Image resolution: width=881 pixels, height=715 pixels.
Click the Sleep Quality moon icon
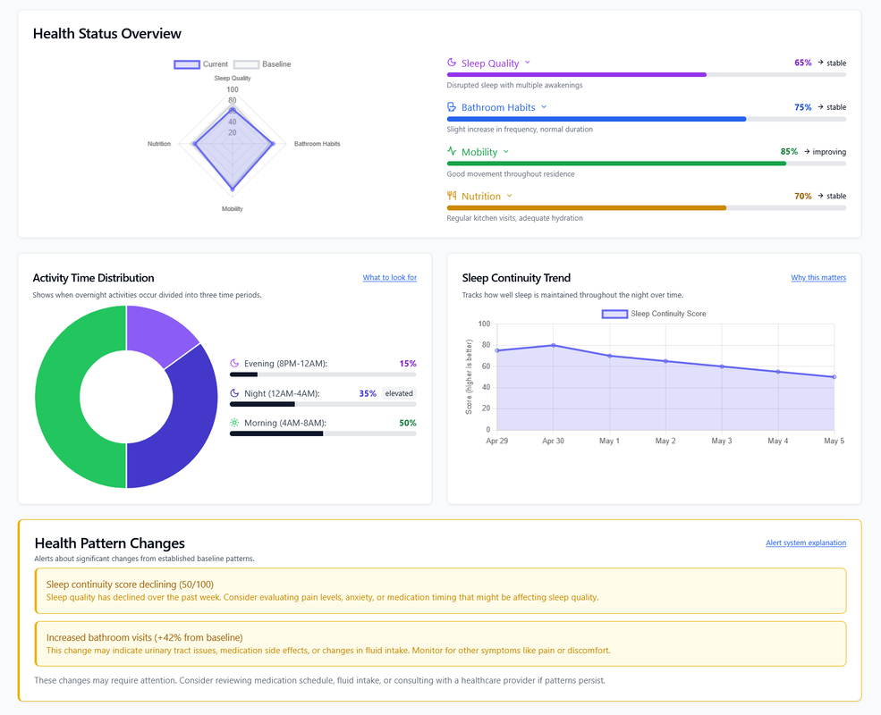click(451, 63)
